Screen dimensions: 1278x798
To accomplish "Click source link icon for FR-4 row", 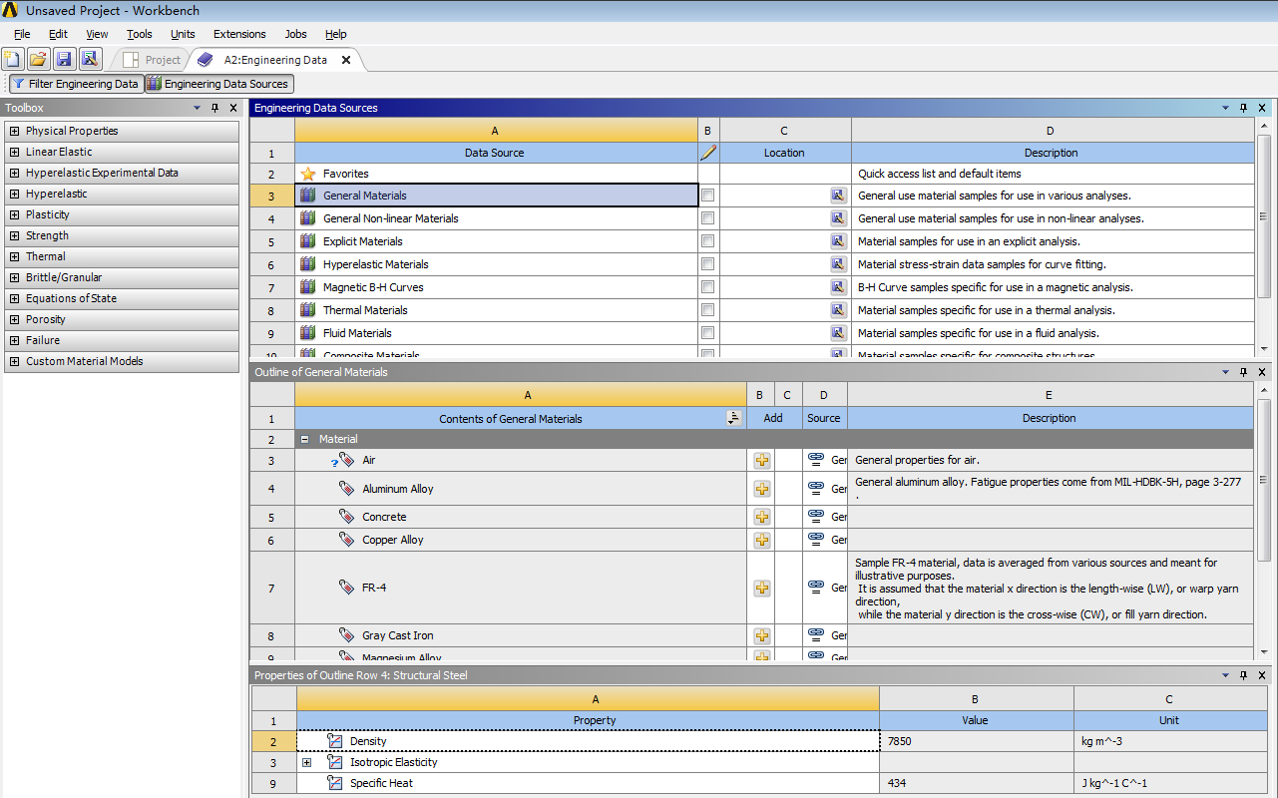I will (x=816, y=588).
